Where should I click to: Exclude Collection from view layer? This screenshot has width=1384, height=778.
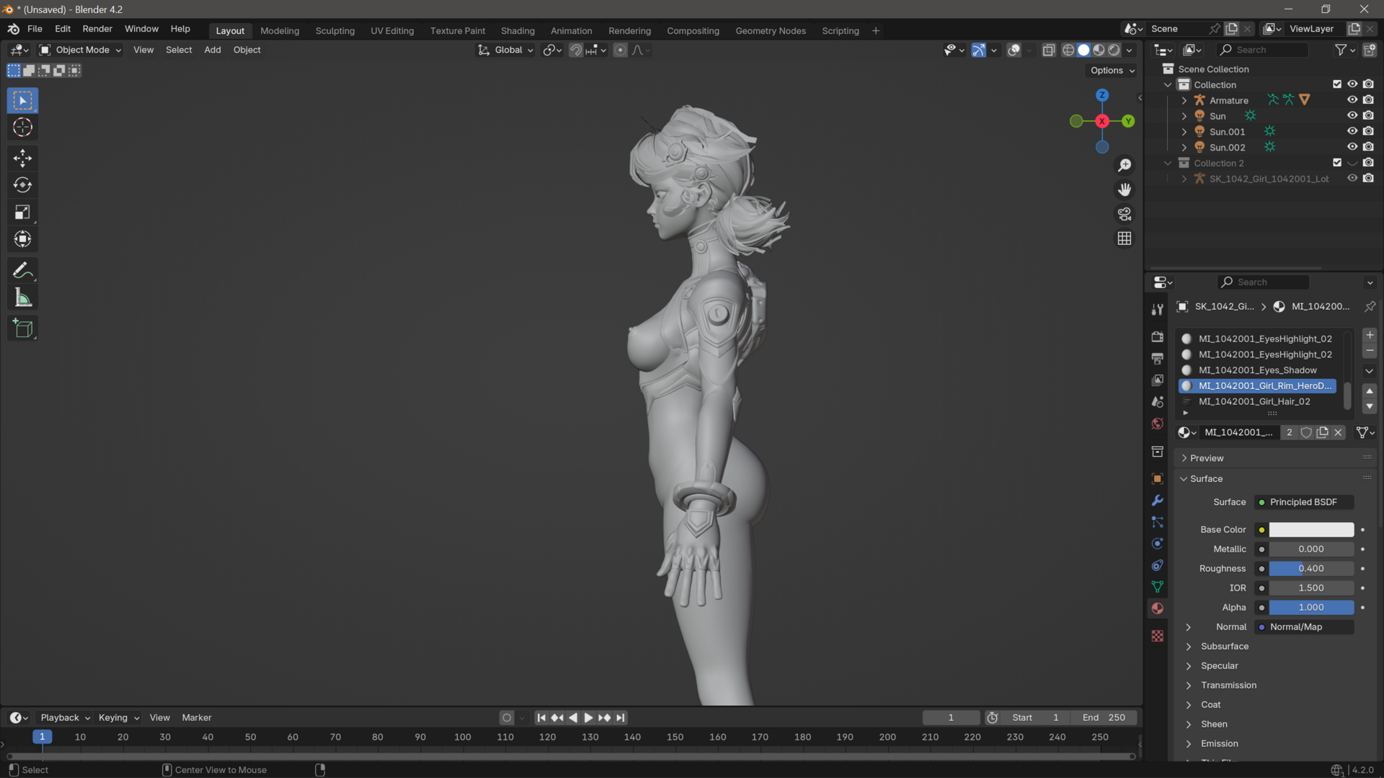tap(1337, 84)
